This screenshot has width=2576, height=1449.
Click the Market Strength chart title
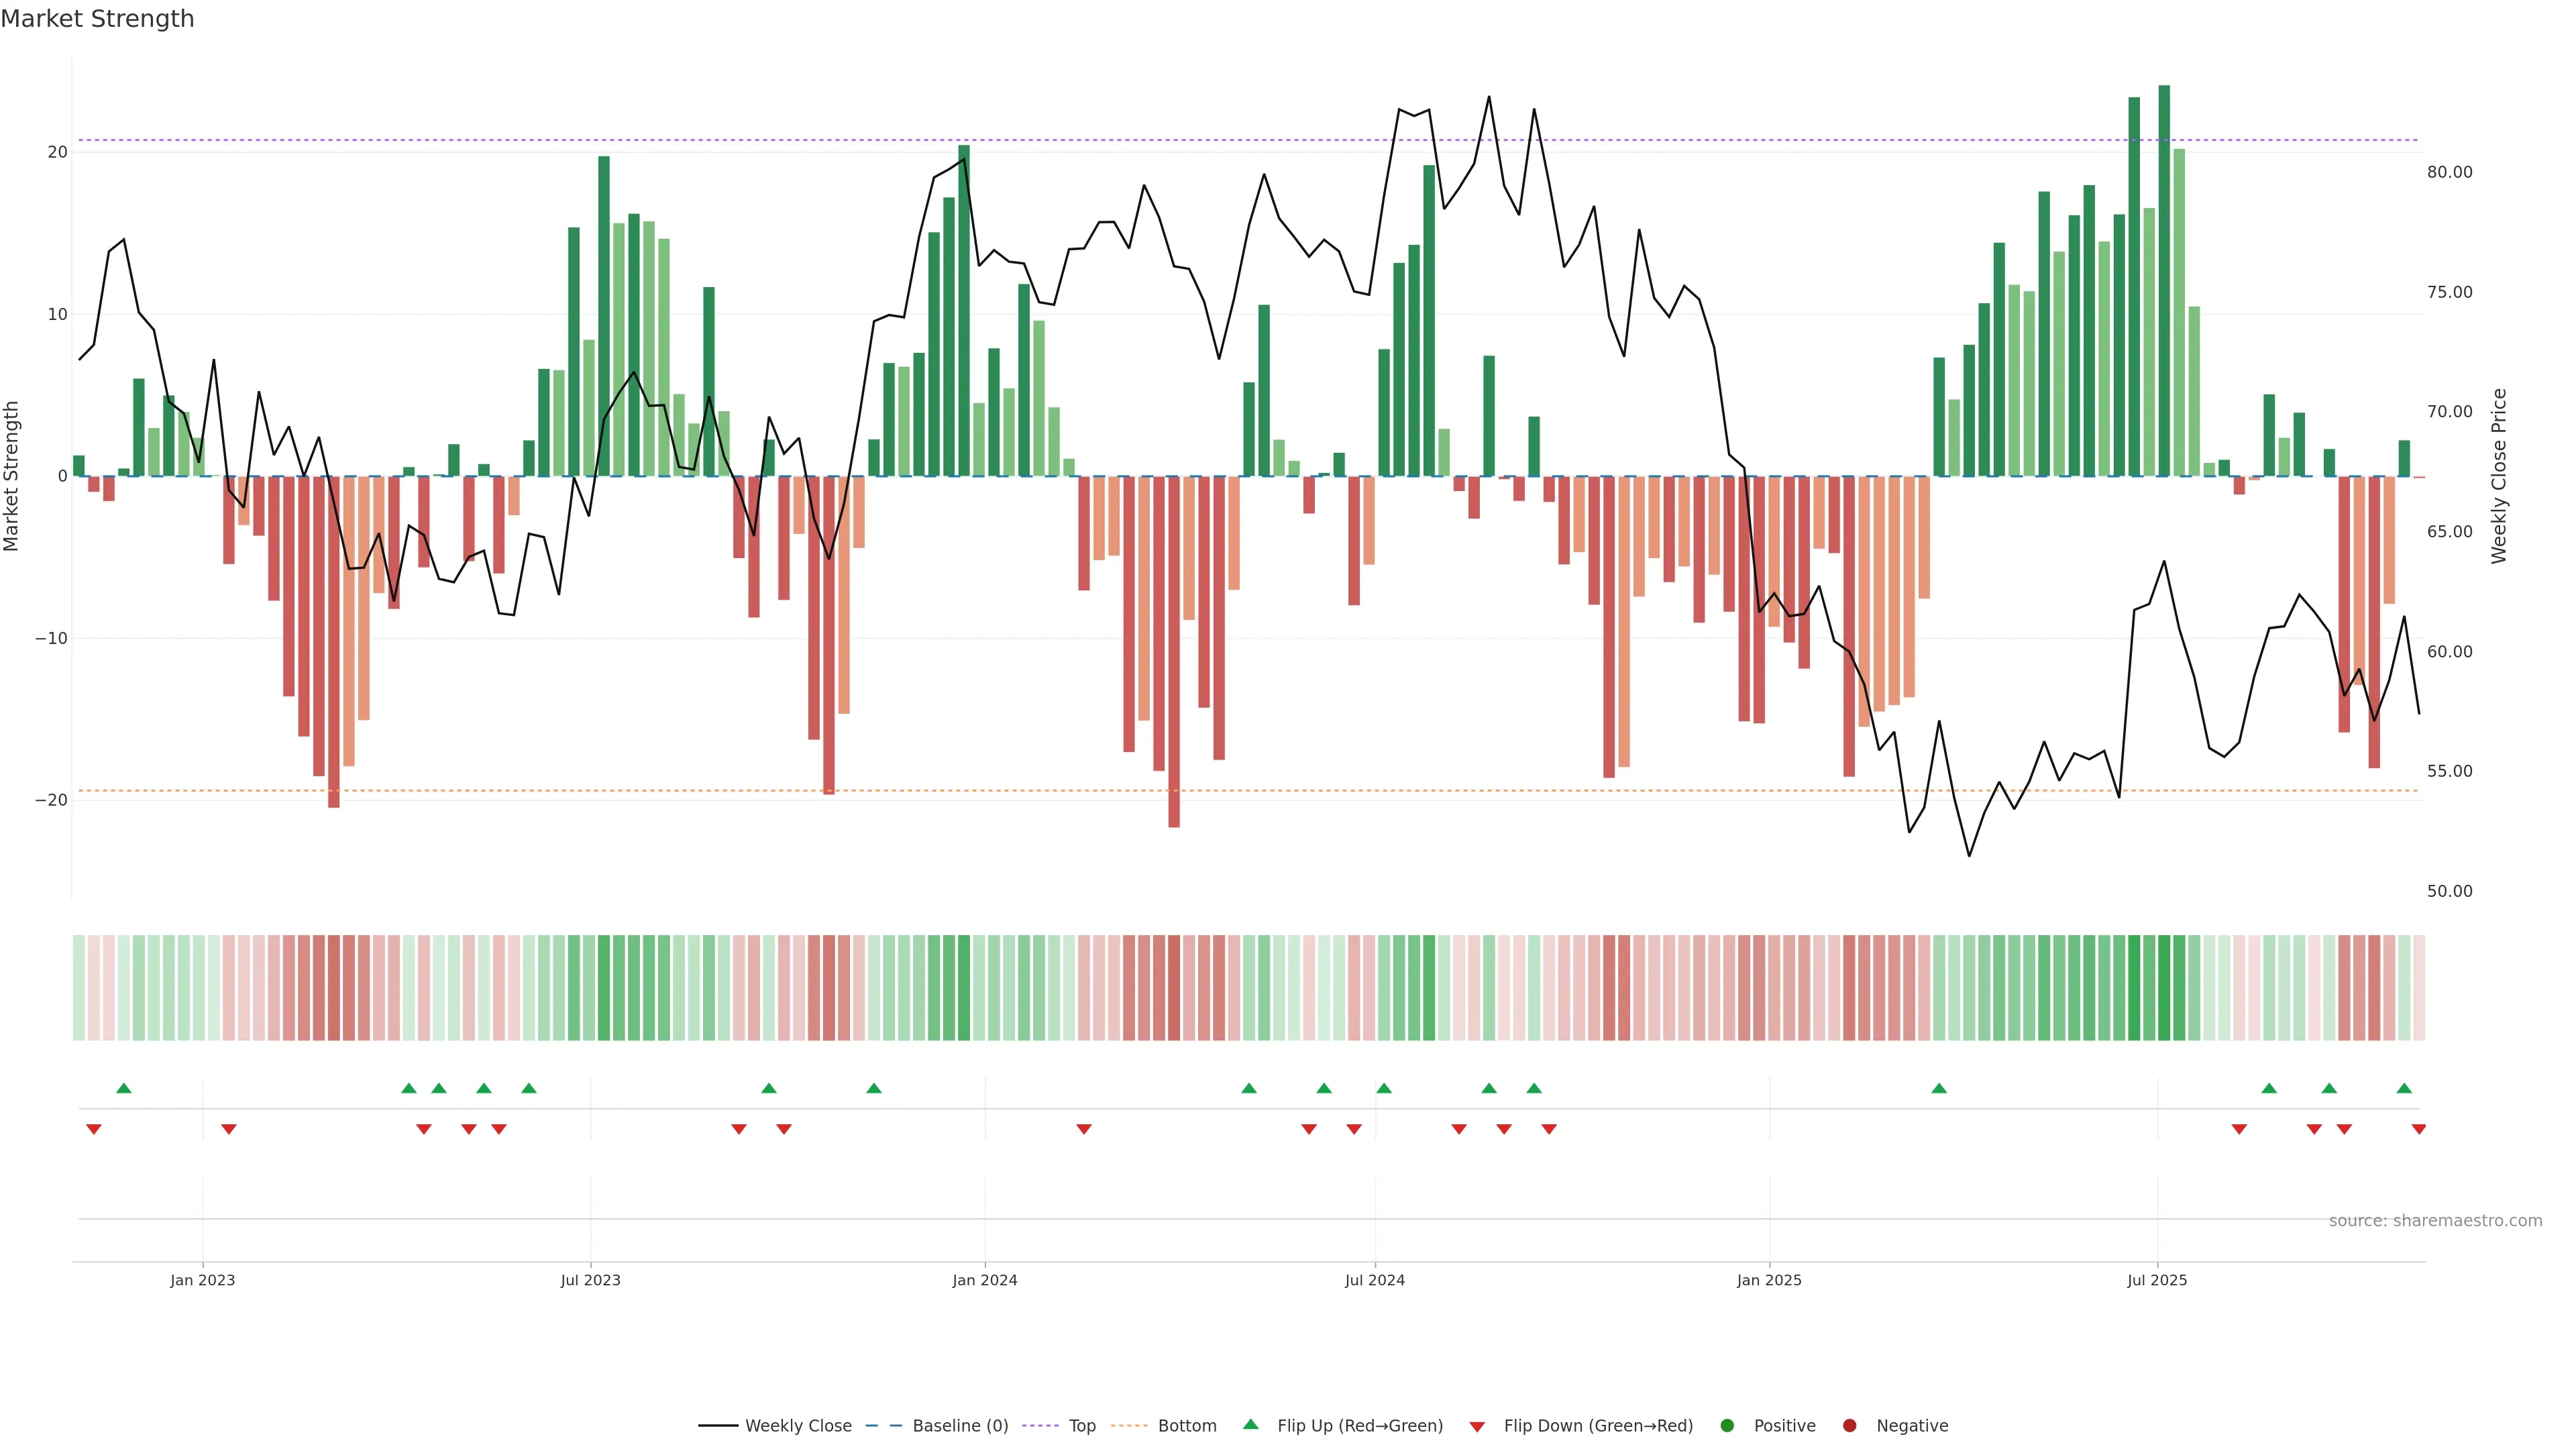click(97, 19)
